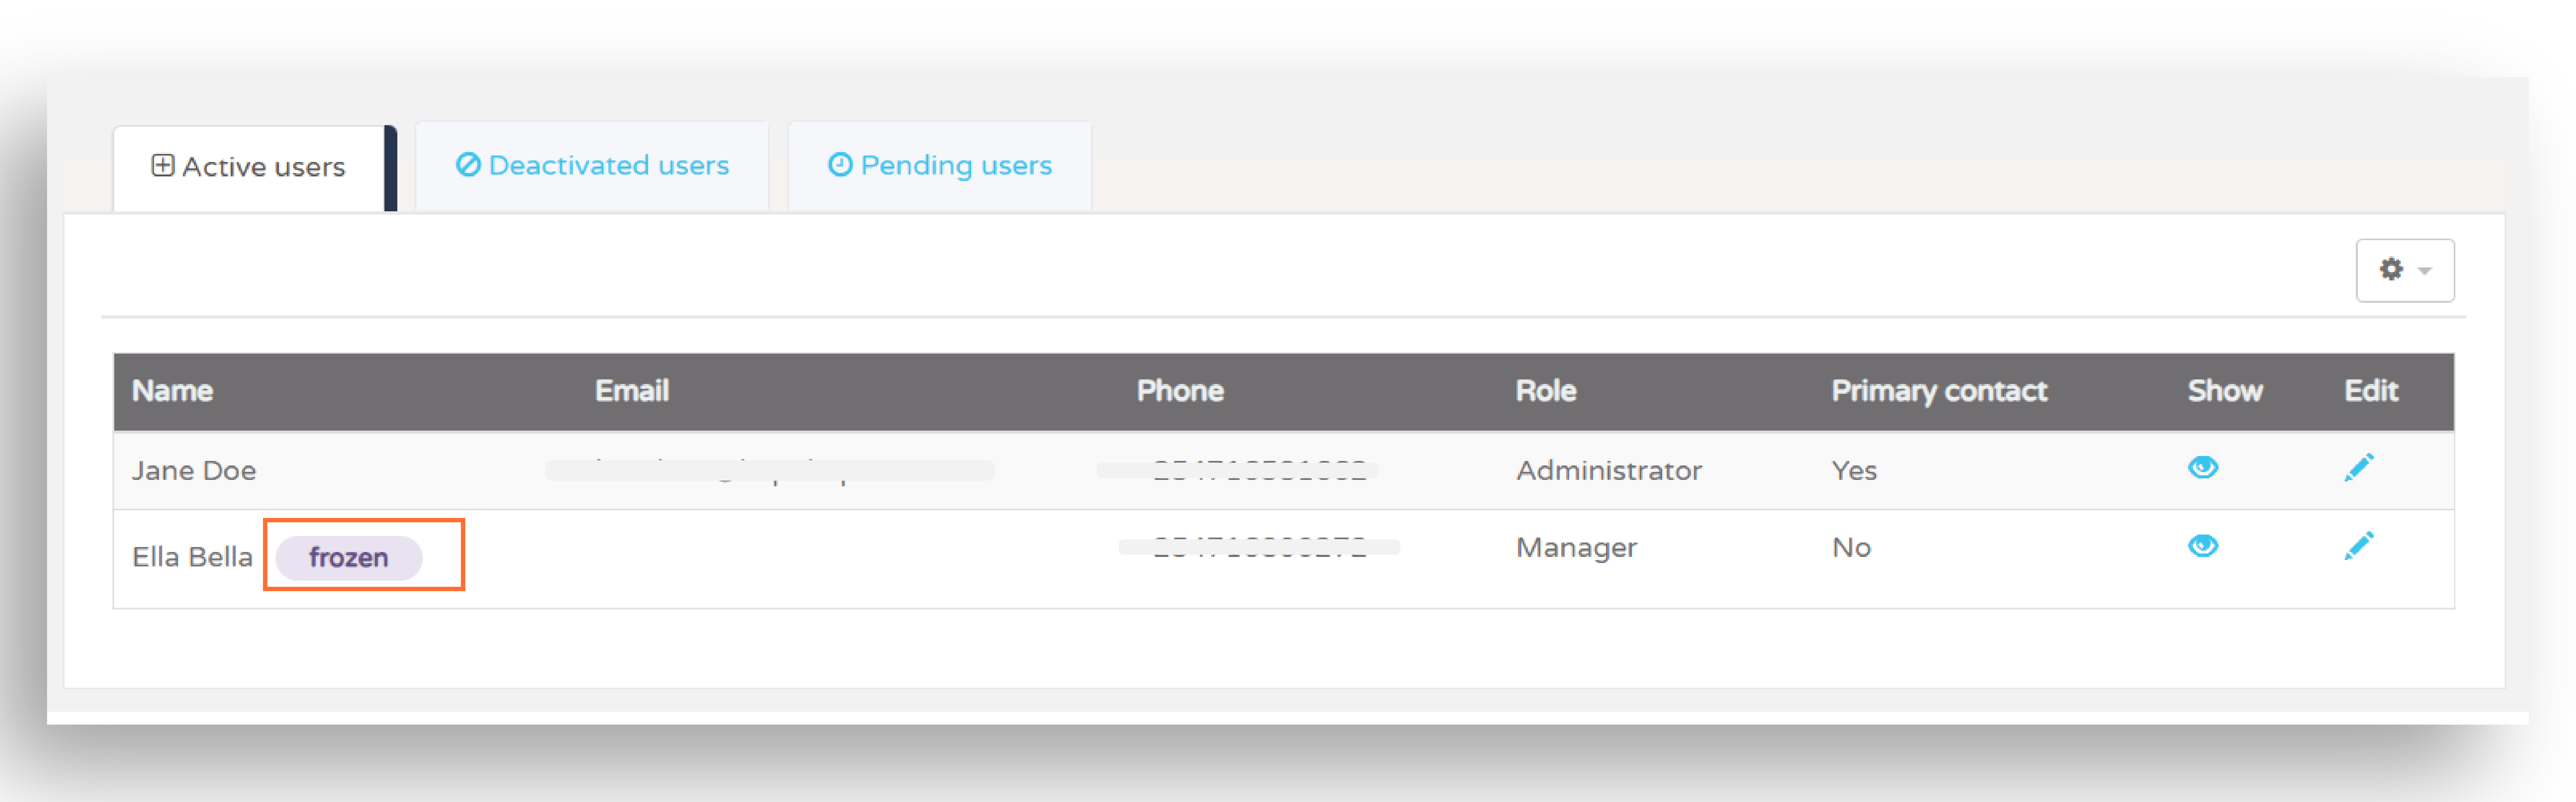Click the Active users plus icon
This screenshot has height=802, width=2576.
click(163, 165)
